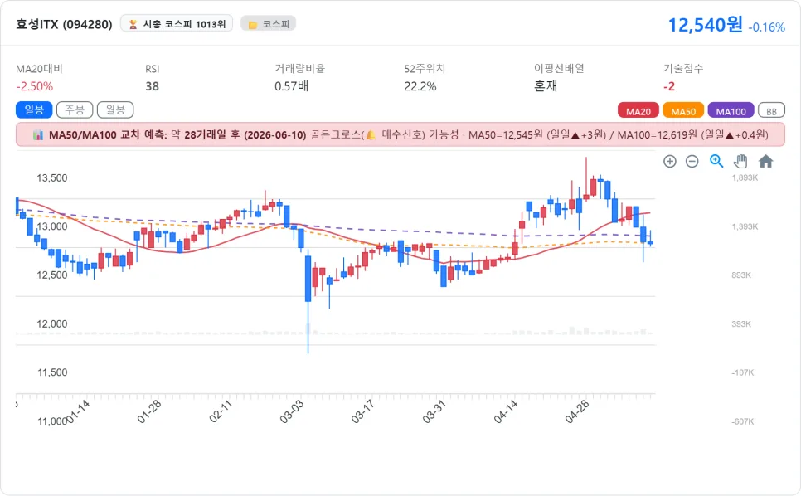Click the folder icon in 코스피 badge

[252, 25]
